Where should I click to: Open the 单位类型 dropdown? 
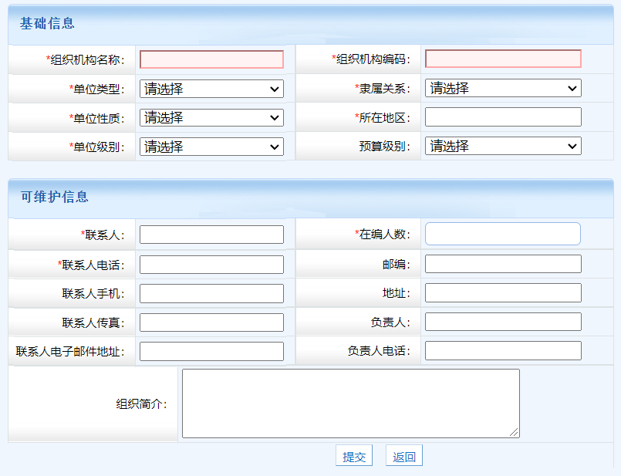(x=211, y=89)
